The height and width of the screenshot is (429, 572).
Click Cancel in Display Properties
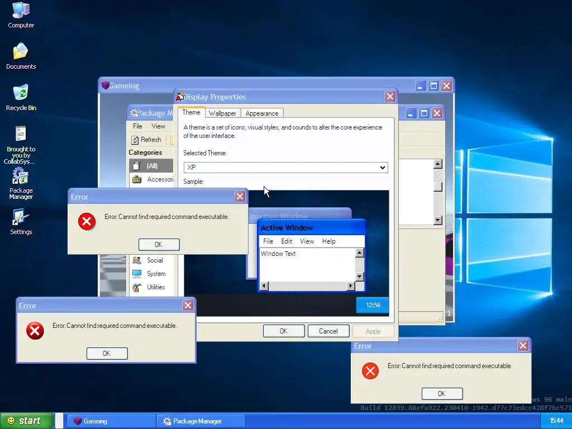328,331
